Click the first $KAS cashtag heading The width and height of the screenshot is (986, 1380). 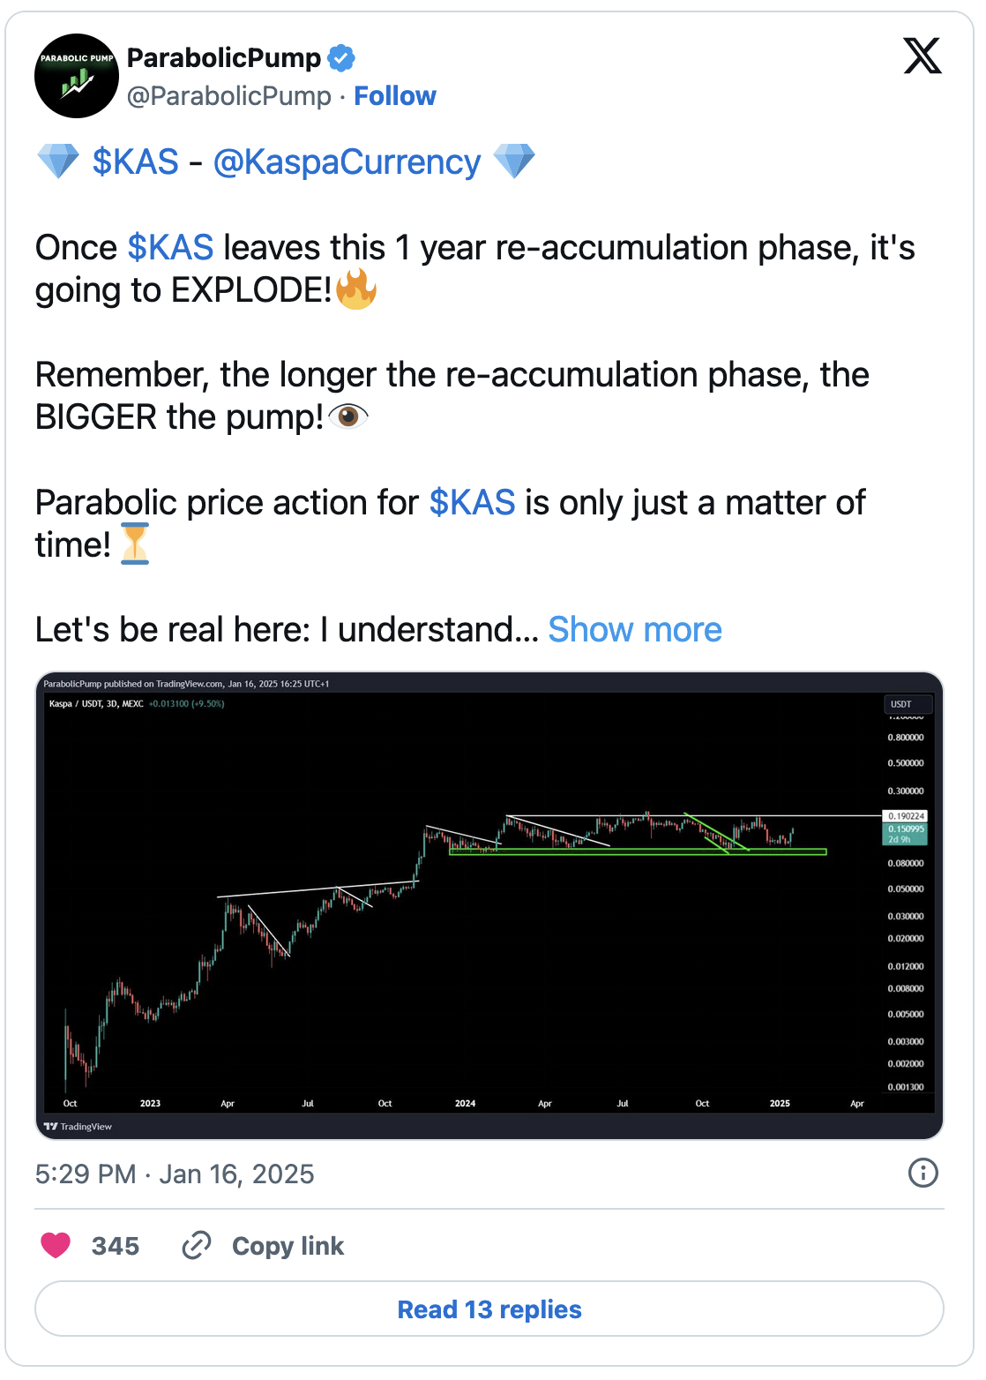coord(136,162)
